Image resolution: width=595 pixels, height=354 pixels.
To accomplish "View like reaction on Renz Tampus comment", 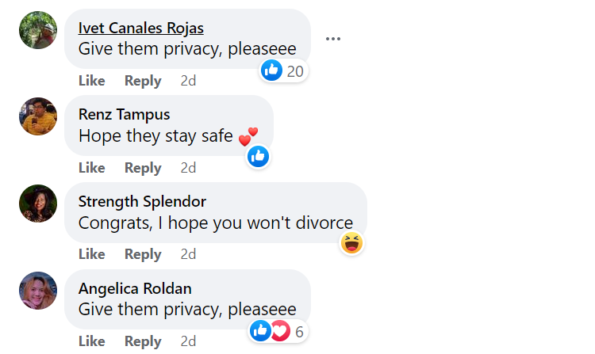I will click(x=258, y=157).
